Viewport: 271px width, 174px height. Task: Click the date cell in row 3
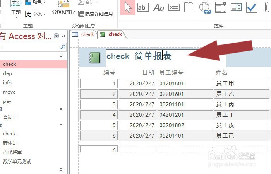click(x=137, y=104)
